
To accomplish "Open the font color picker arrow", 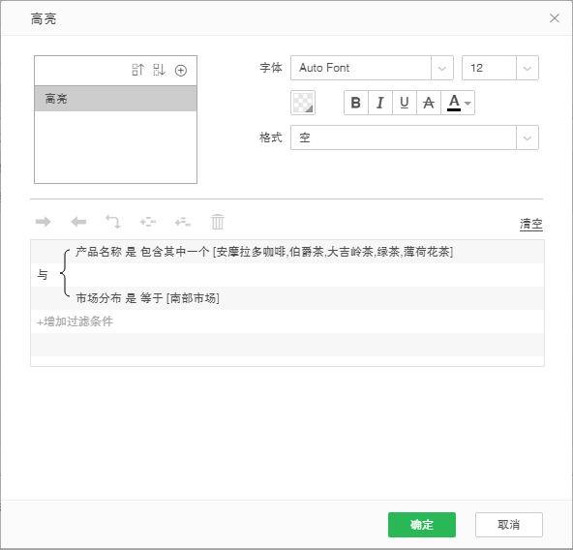I will pyautogui.click(x=467, y=104).
